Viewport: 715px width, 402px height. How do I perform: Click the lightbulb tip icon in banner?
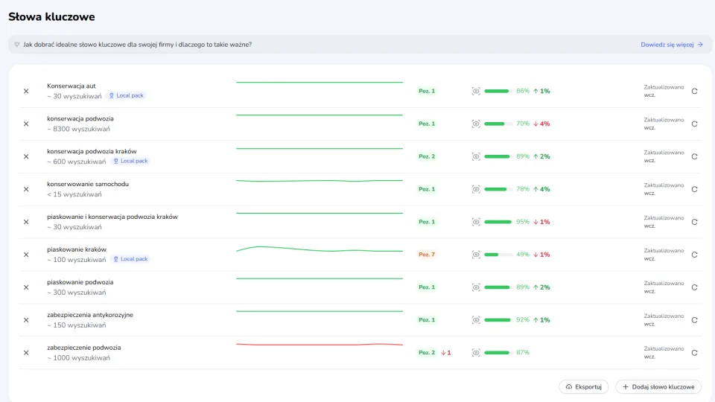coord(17,45)
